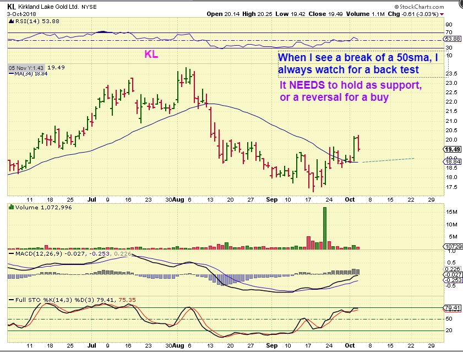Click the 19.49 last price tag
Image resolution: width=463 pixels, height=352 pixels.
tap(453, 149)
